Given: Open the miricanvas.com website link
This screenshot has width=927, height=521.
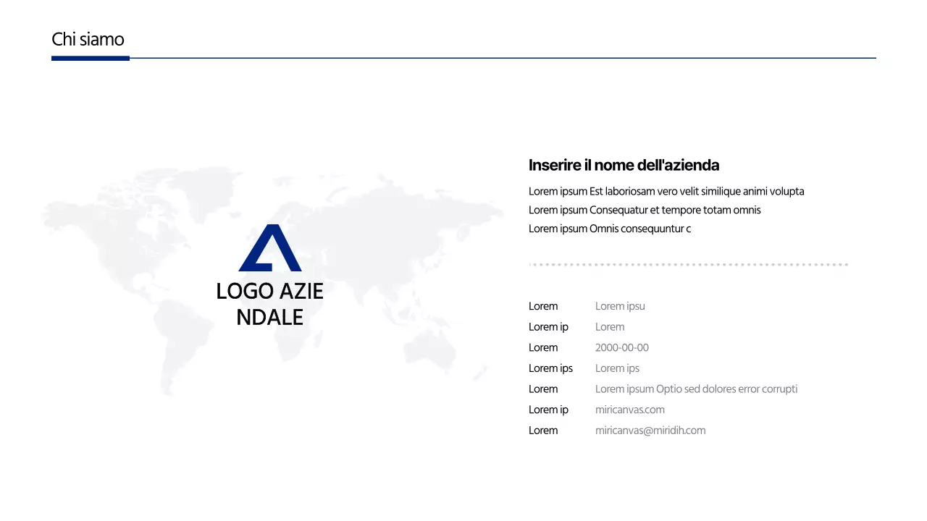Looking at the screenshot, I should point(629,410).
